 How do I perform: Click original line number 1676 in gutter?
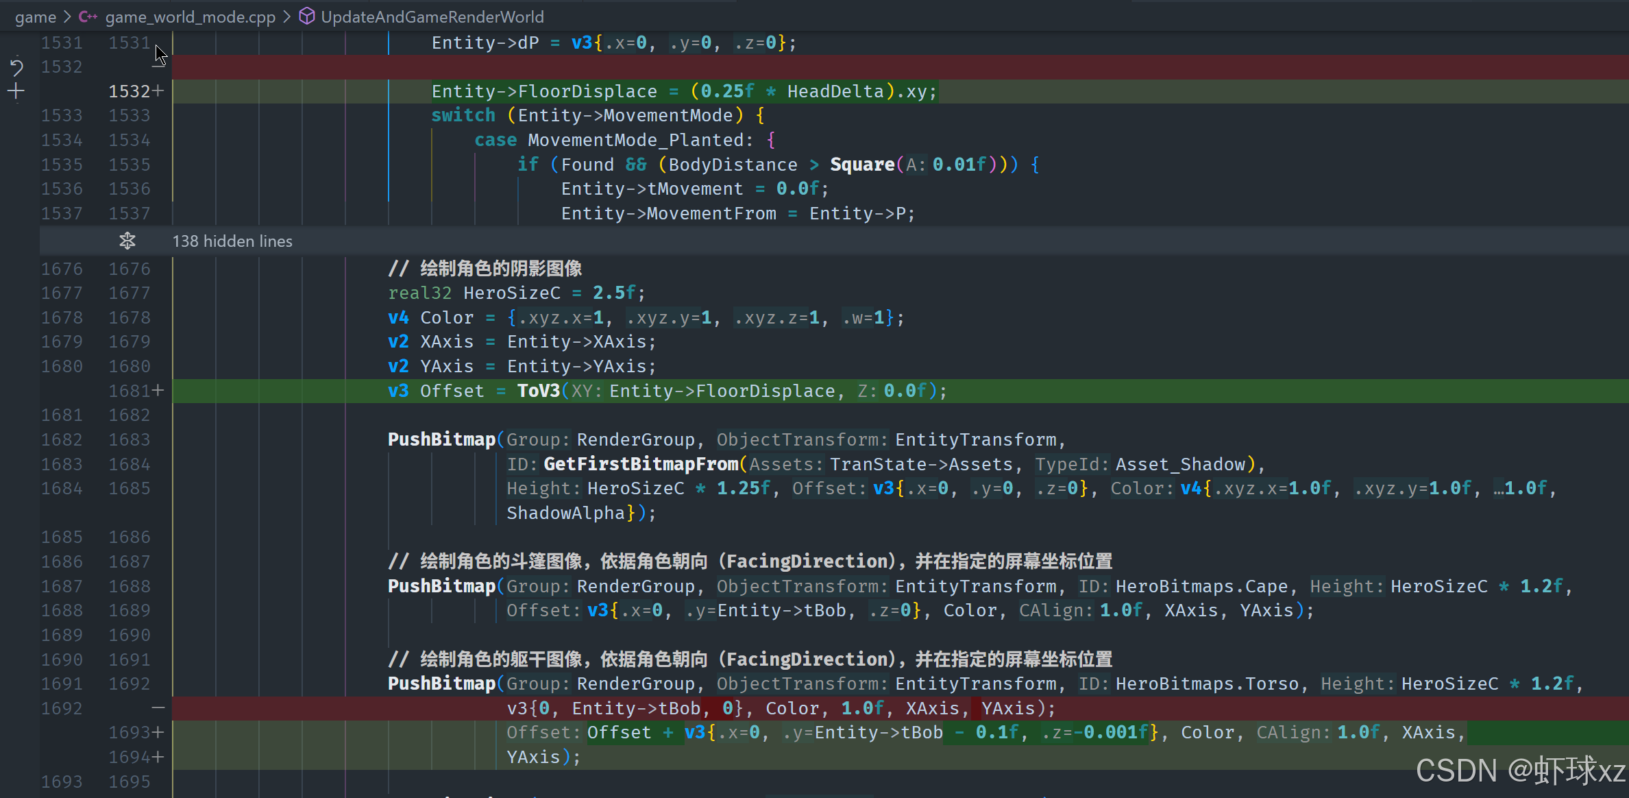(62, 269)
